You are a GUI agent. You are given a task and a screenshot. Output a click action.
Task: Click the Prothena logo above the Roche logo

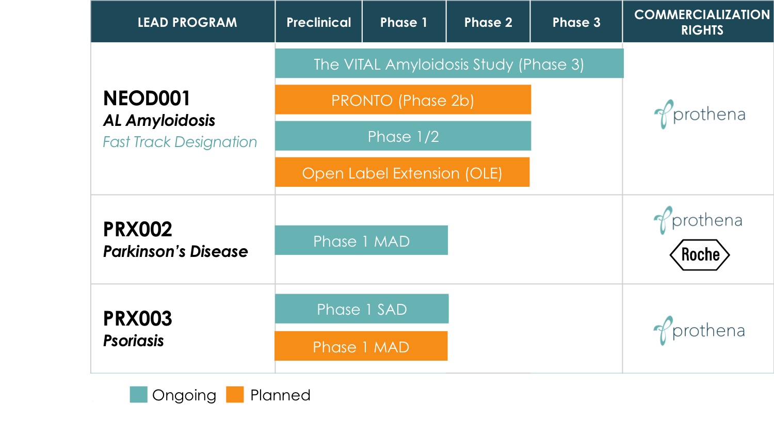[698, 220]
